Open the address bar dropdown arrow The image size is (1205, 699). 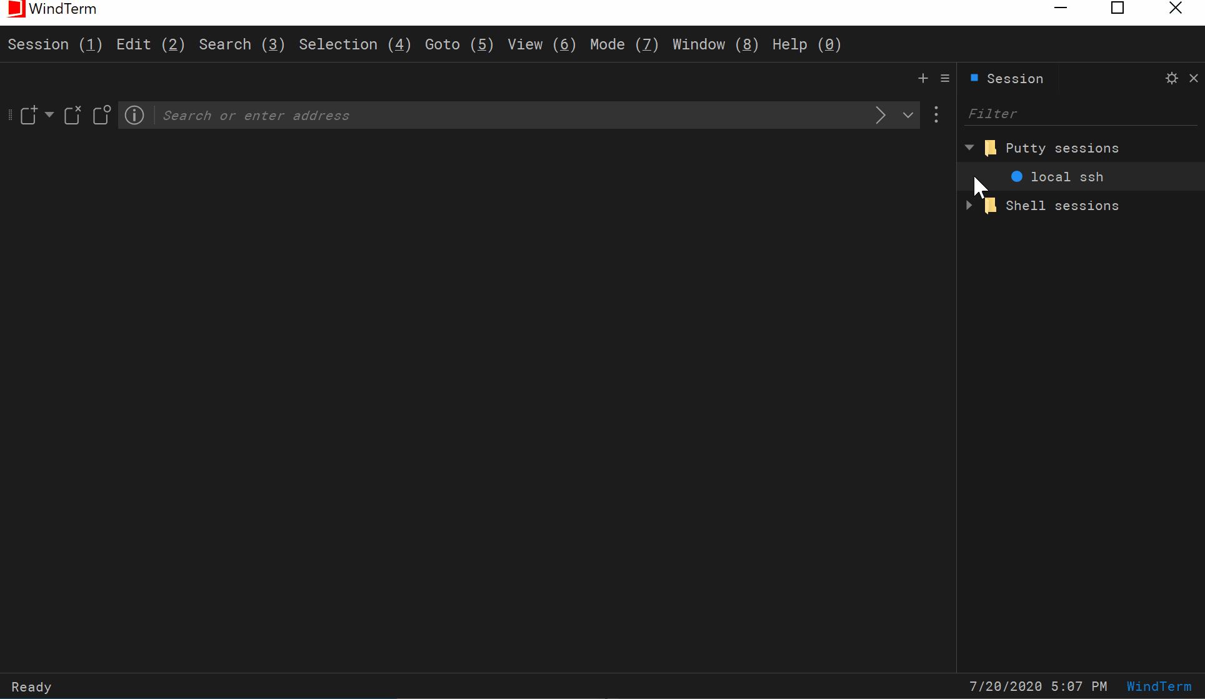(907, 115)
